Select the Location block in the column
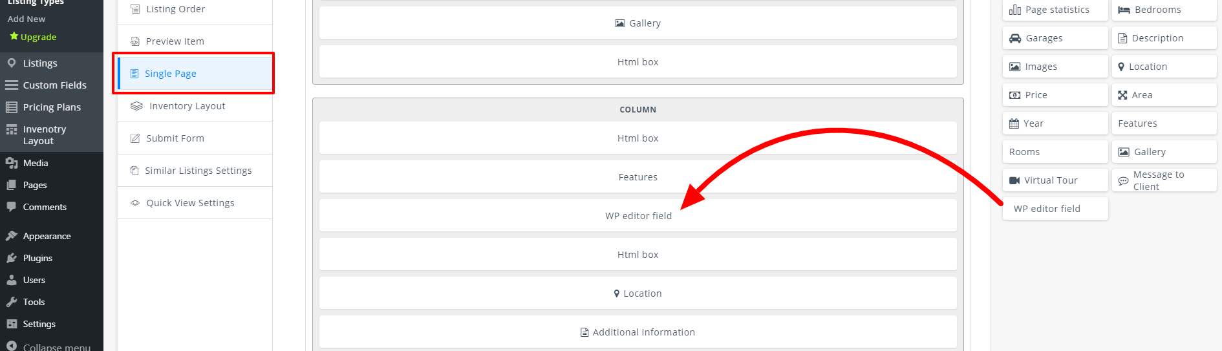This screenshot has width=1222, height=351. [638, 293]
